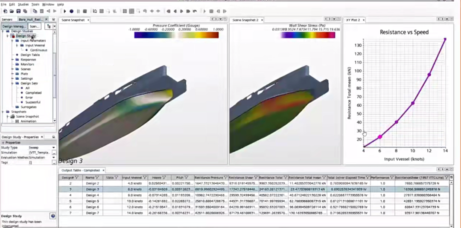Click the Wall Shear Stress color legend bar
The width and height of the screenshot is (461, 228).
[308, 35]
